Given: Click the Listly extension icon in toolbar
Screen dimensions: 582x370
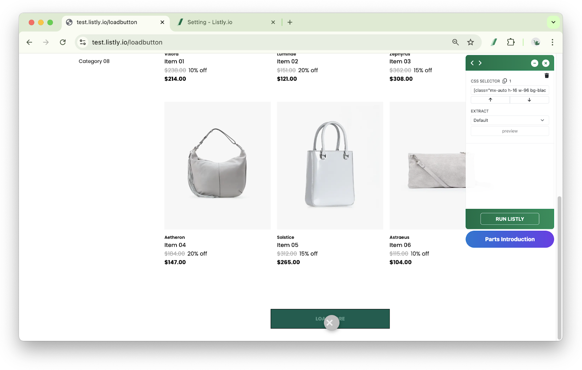Looking at the screenshot, I should pyautogui.click(x=494, y=42).
